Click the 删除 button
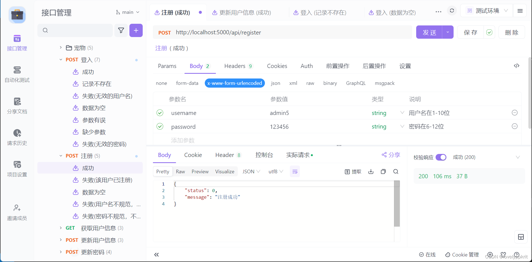532x262 pixels. click(x=511, y=32)
